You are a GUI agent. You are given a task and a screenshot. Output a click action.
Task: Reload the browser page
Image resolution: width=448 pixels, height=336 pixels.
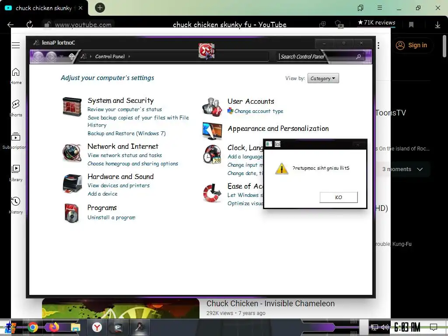(x=30, y=24)
